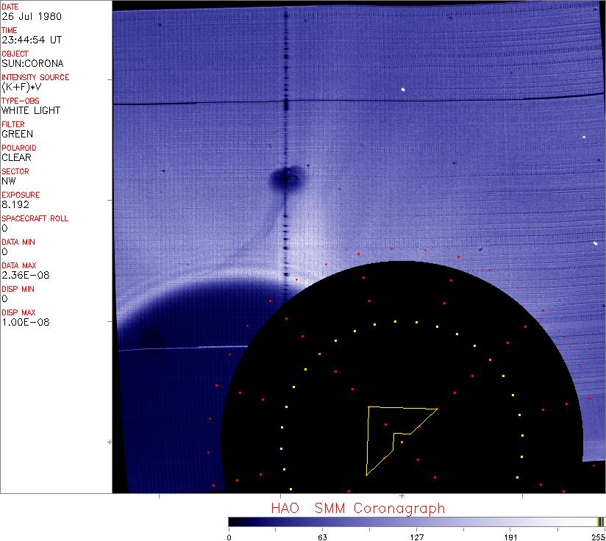Click the DATA MAX value 2.36E-08
Screen dimensions: 606x541
[21, 275]
